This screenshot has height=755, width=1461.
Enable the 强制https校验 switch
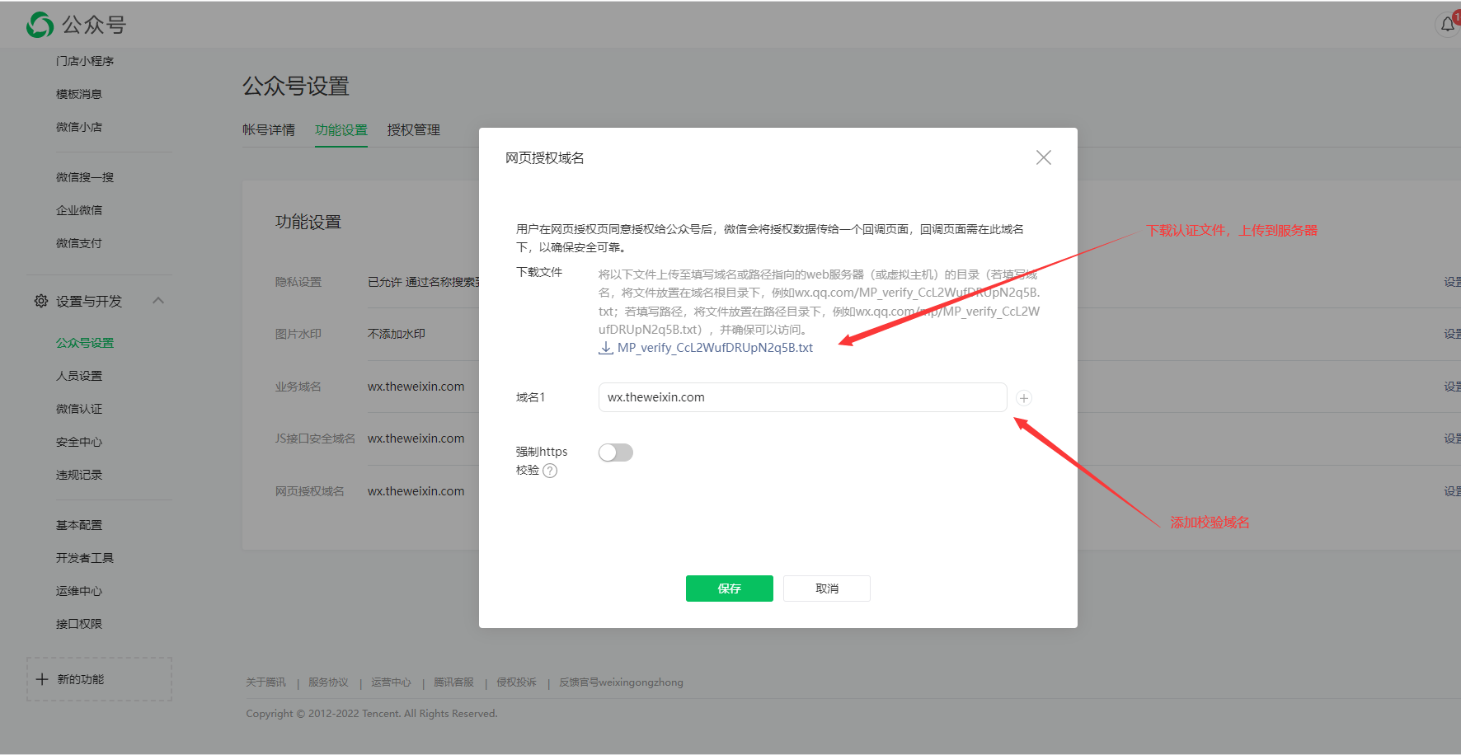click(x=616, y=453)
